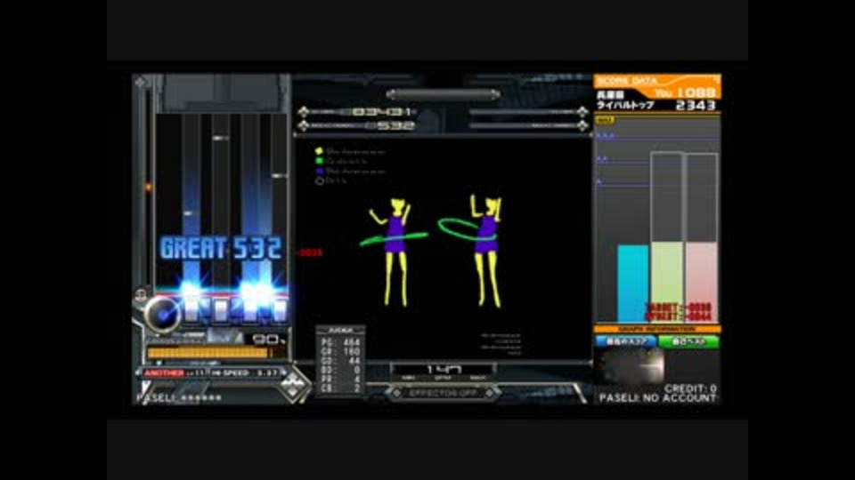Click the blurry thumbnail under the graph legend
Image resolution: width=855 pixels, height=480 pixels.
click(630, 366)
